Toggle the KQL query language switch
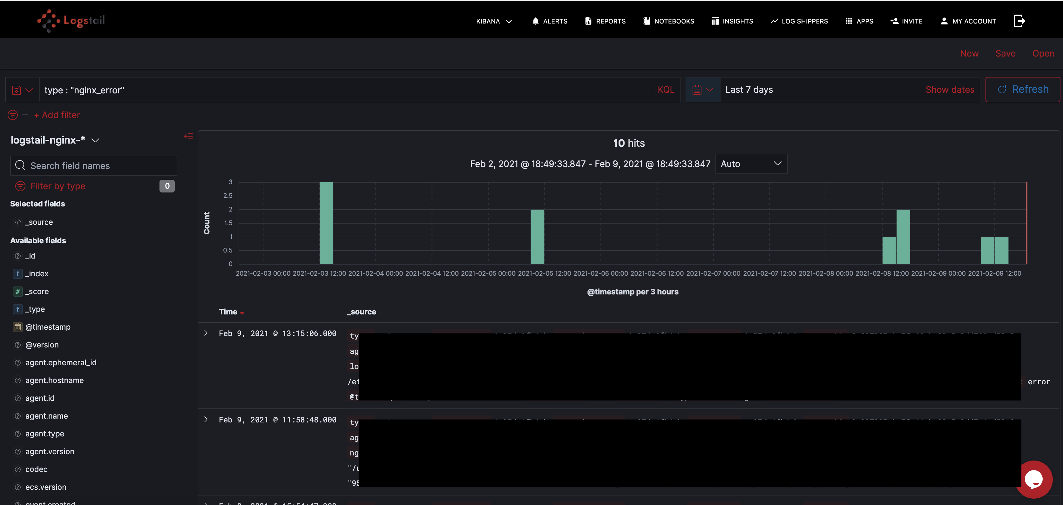1063x505 pixels. coord(665,90)
